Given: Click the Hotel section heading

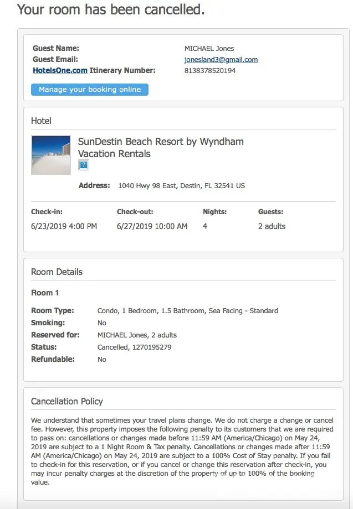Looking at the screenshot, I should tap(41, 121).
